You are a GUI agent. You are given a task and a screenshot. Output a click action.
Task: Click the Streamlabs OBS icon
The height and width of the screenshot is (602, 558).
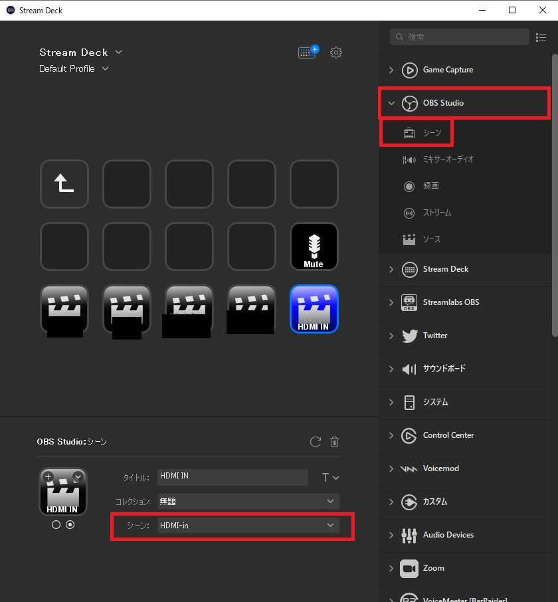pyautogui.click(x=409, y=302)
